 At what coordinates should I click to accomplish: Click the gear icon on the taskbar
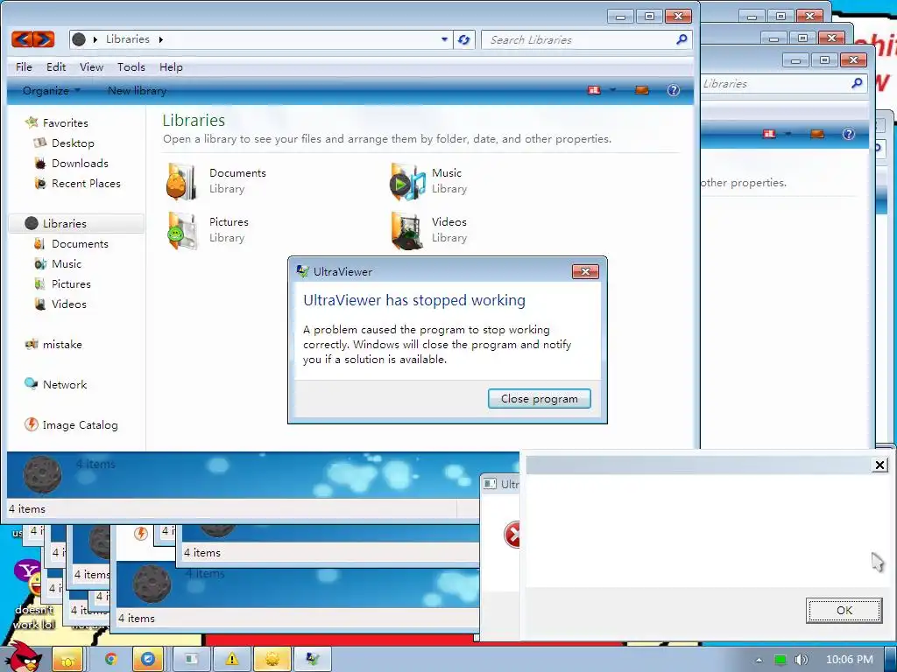[x=272, y=660]
